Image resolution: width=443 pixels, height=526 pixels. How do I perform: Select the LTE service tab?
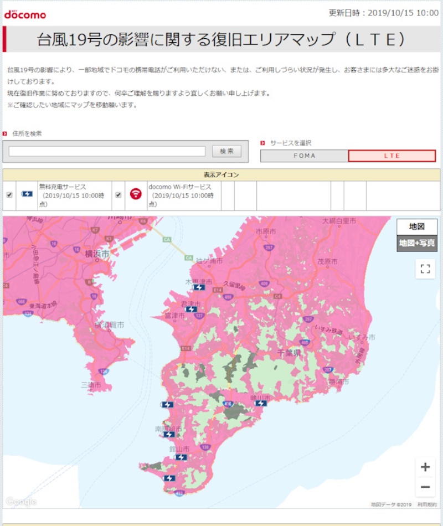pos(392,156)
